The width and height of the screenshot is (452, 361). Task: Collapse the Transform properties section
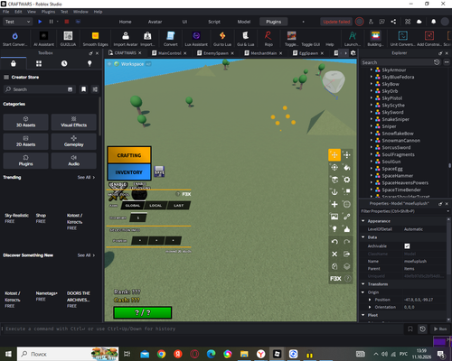click(x=363, y=284)
